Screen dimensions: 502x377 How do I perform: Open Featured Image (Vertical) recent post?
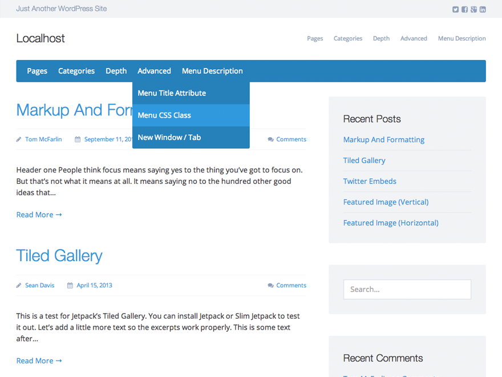[x=386, y=202]
